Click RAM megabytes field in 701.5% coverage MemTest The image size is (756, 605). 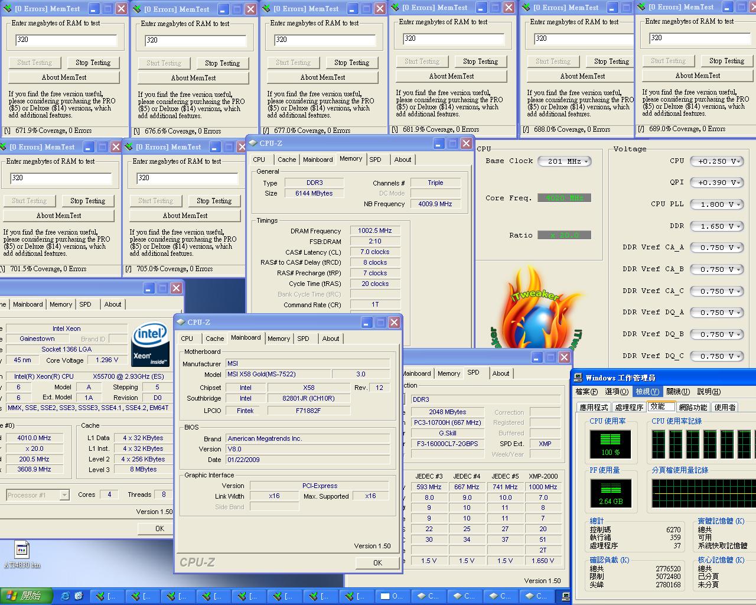point(61,178)
